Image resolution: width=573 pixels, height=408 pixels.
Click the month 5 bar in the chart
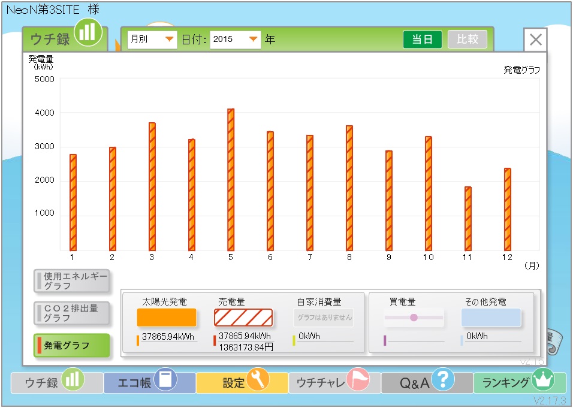231,180
